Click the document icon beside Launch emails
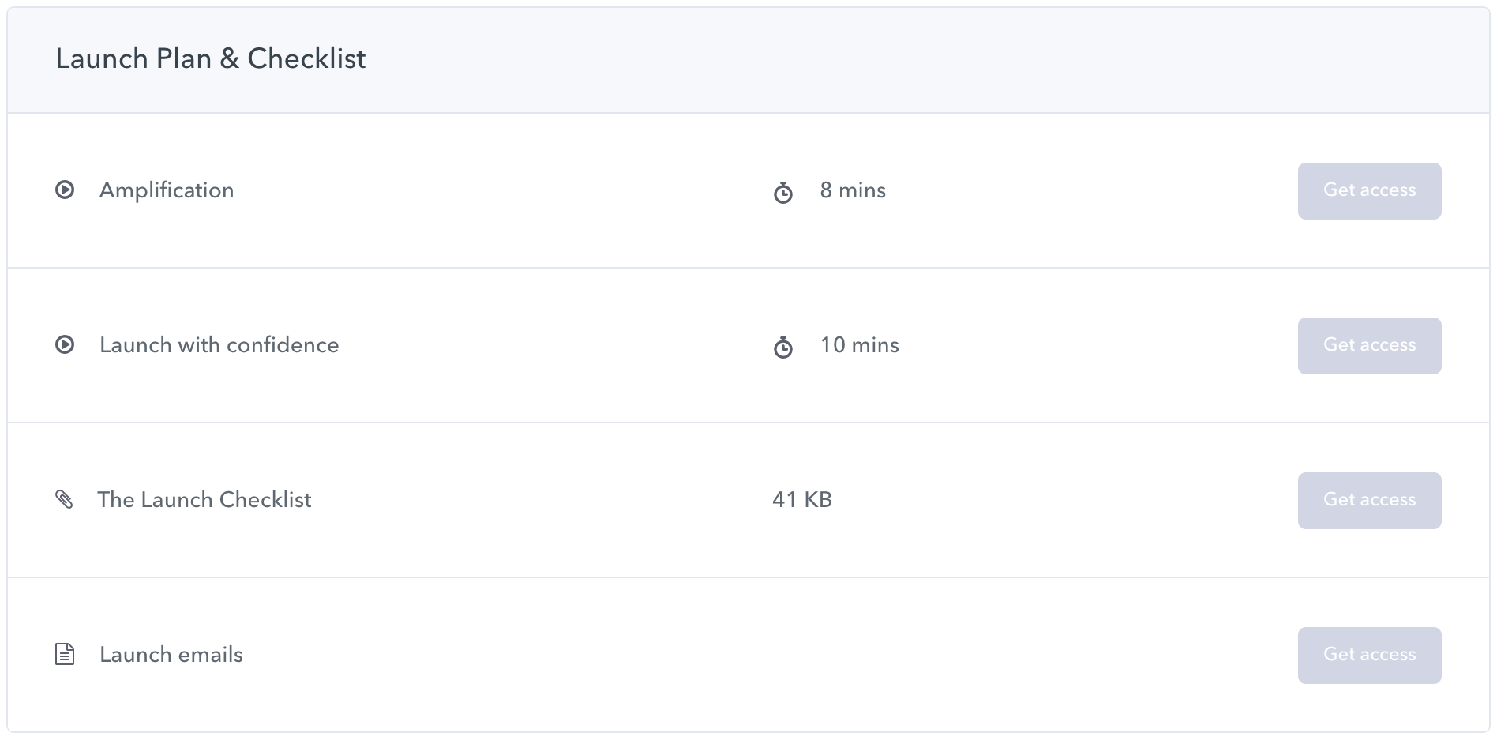The height and width of the screenshot is (744, 1497). click(x=65, y=654)
